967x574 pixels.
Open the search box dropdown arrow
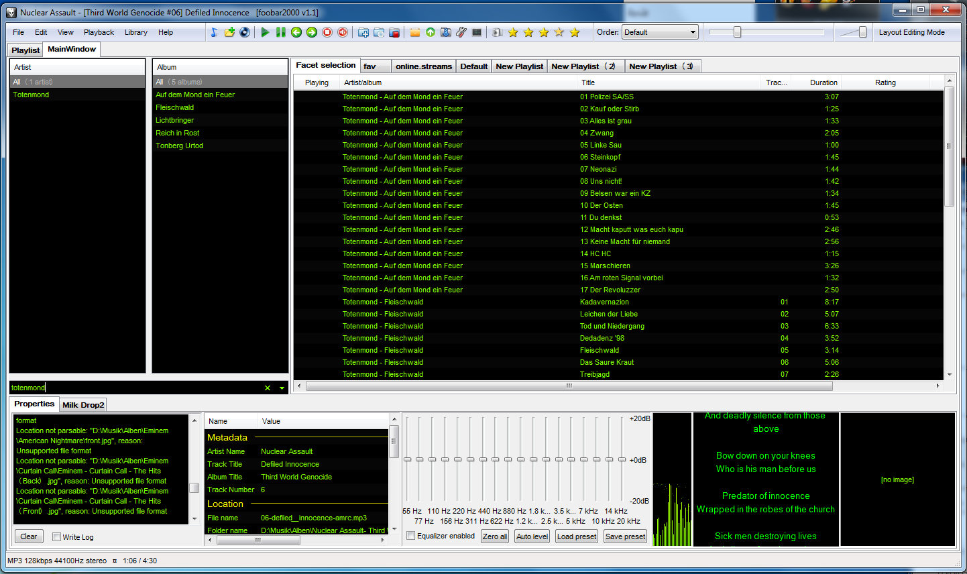[x=282, y=388]
